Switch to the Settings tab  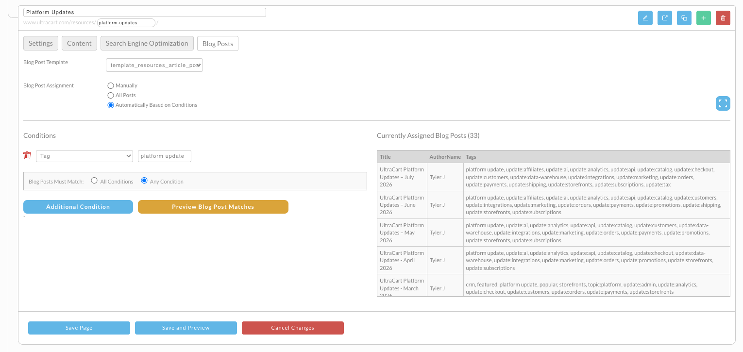(x=41, y=43)
